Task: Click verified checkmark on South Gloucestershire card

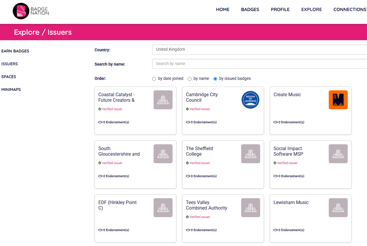Action: coord(100,163)
